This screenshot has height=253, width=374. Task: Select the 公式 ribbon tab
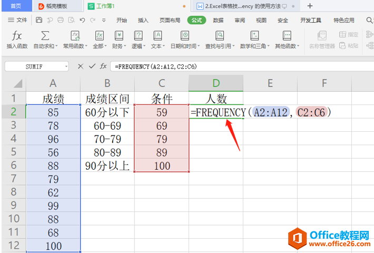tap(197, 20)
